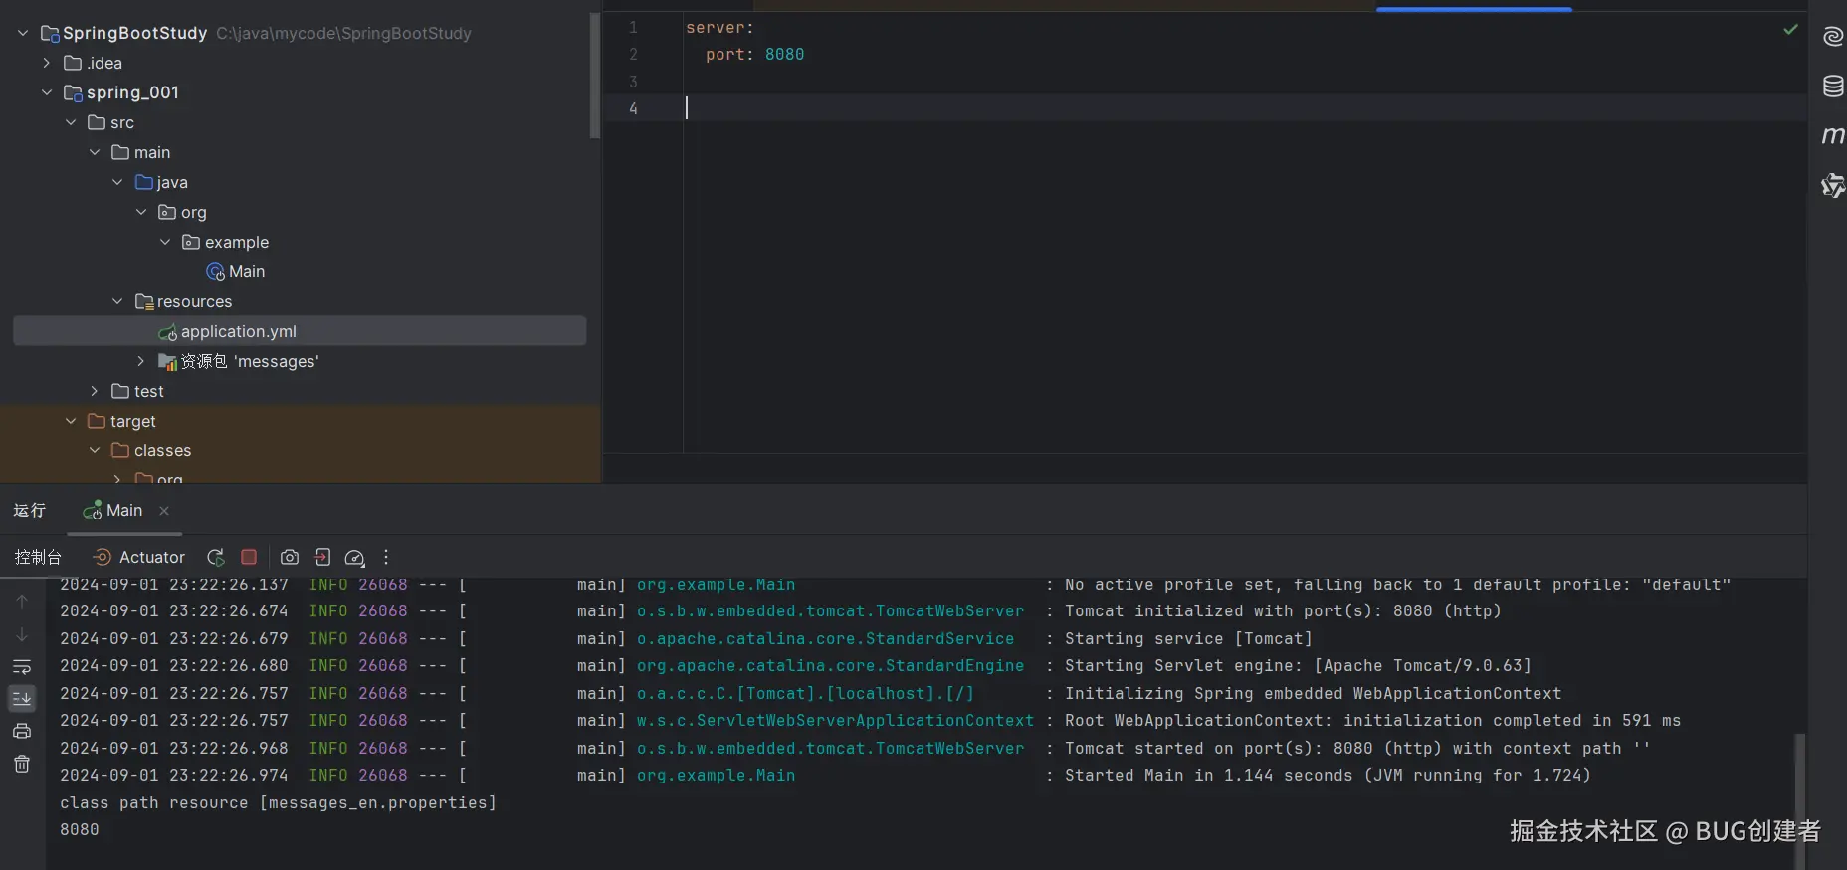Expand the 'messages' resource bundle
This screenshot has width=1847, height=870.
click(141, 361)
